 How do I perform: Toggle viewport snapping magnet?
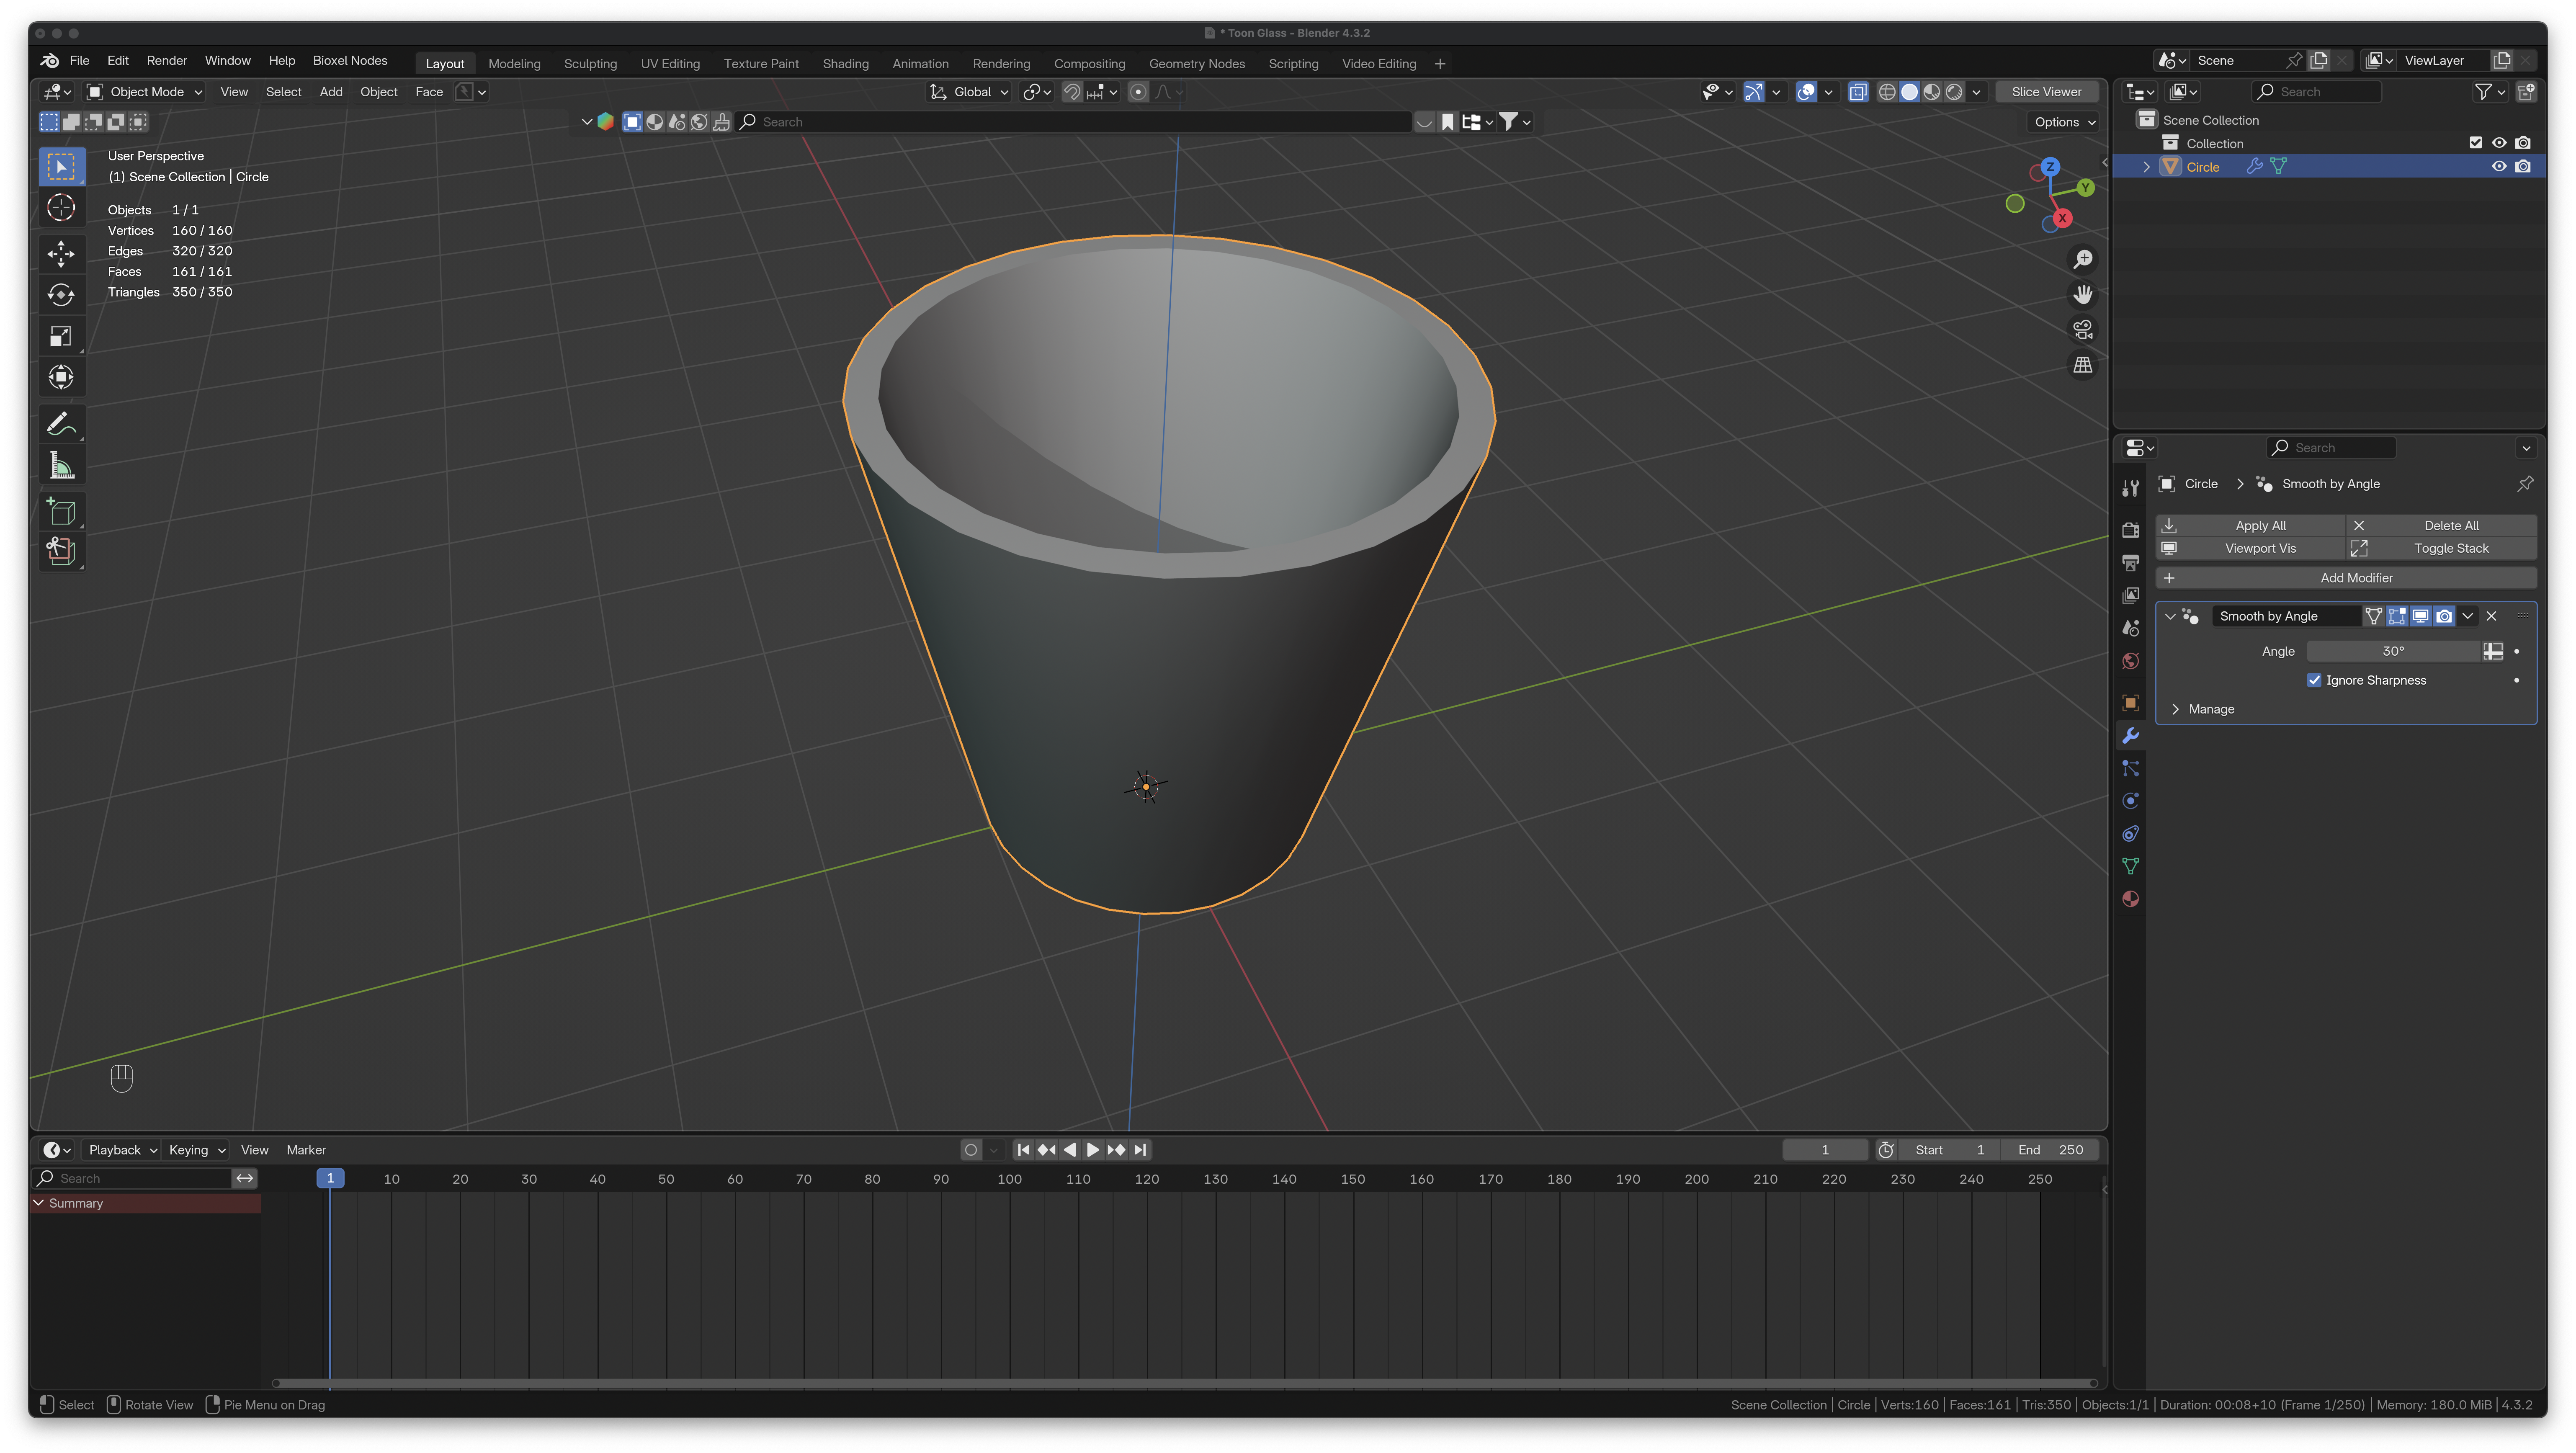[1071, 92]
